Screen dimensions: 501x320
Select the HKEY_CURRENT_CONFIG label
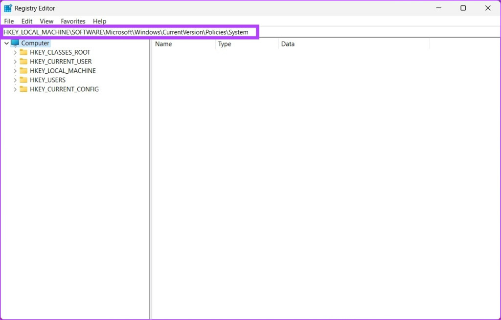pos(64,89)
